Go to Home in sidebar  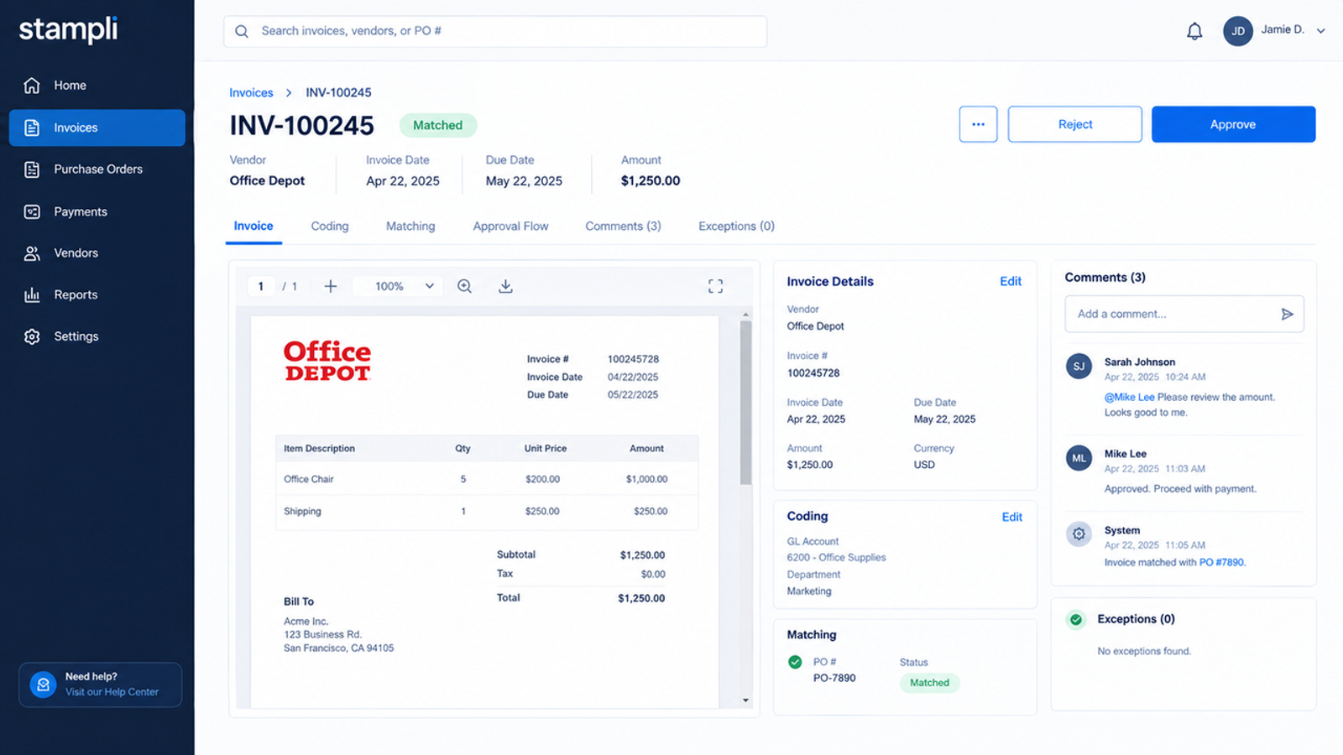tap(97, 86)
